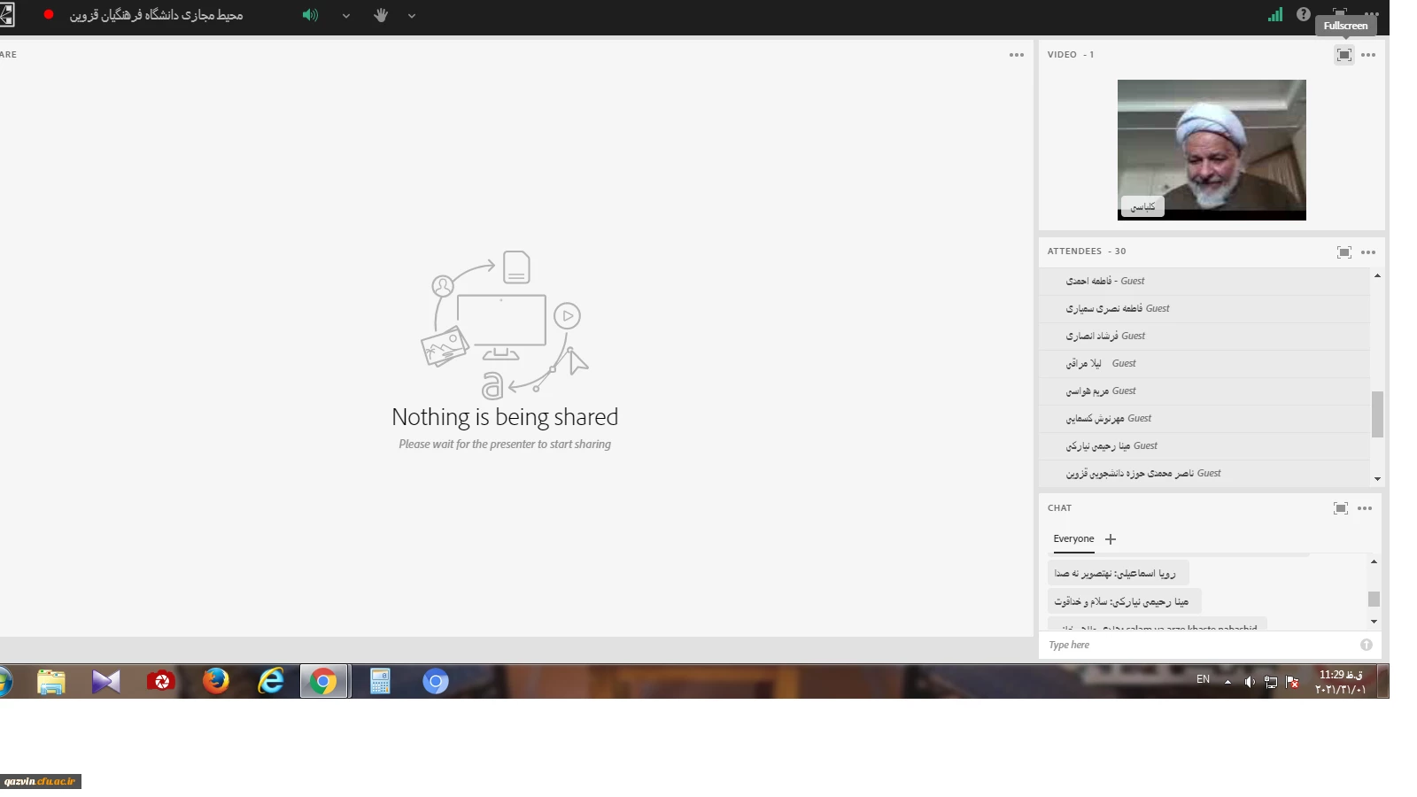Maximize the Video pod to fullscreen
The height and width of the screenshot is (797, 1417).
coord(1343,55)
